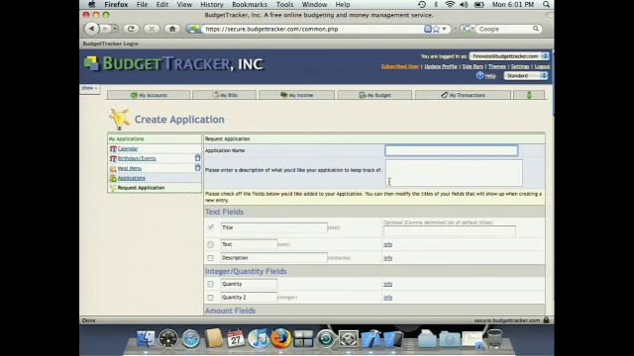This screenshot has width=634, height=356.
Task: Click the Stop loading X button
Action: 152,29
